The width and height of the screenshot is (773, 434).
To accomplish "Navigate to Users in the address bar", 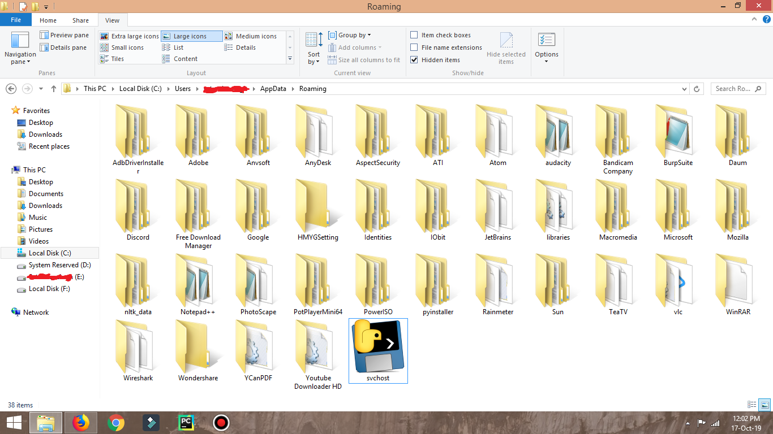I will click(183, 89).
